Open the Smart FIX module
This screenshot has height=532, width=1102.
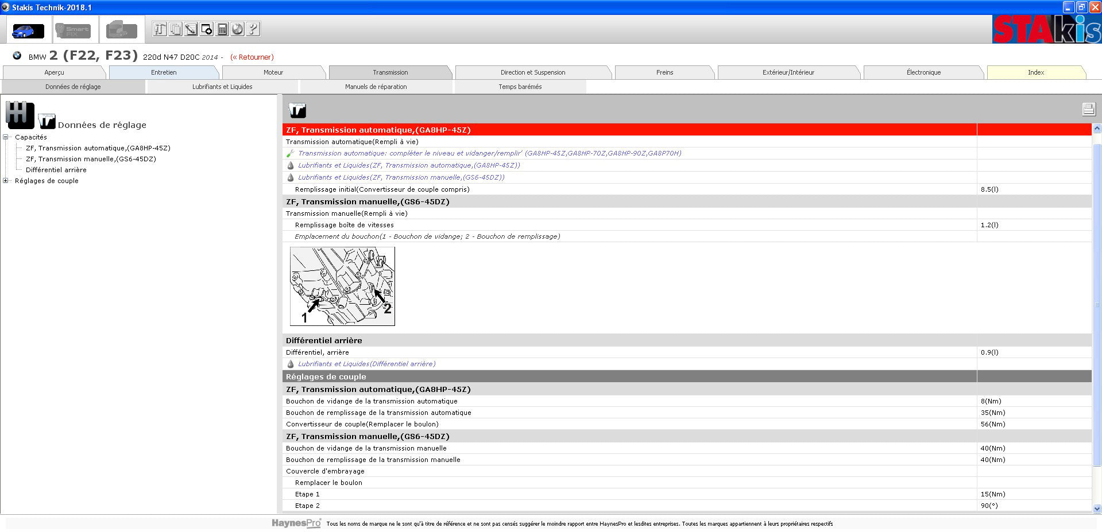click(72, 30)
